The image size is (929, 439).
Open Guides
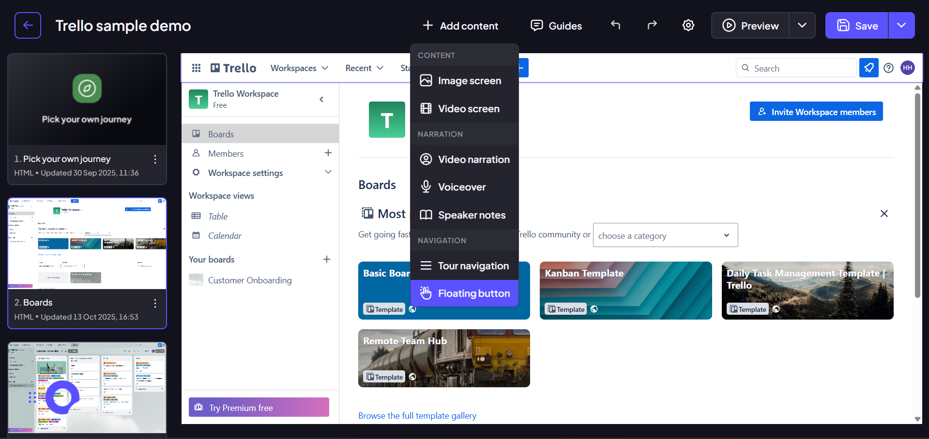click(x=556, y=26)
